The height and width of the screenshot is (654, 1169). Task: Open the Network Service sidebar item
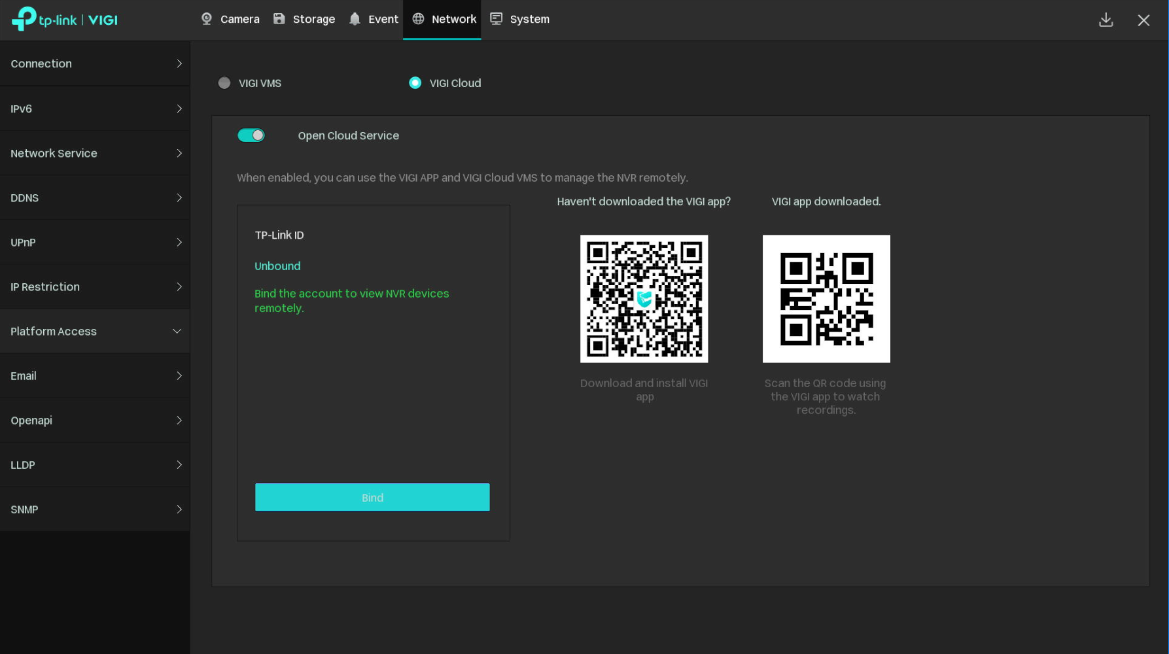pyautogui.click(x=95, y=153)
